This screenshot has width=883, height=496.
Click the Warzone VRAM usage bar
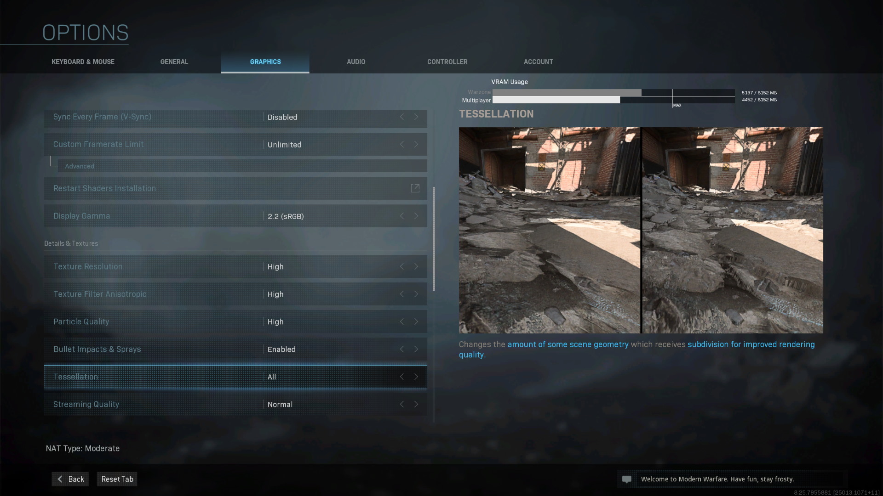pyautogui.click(x=614, y=92)
